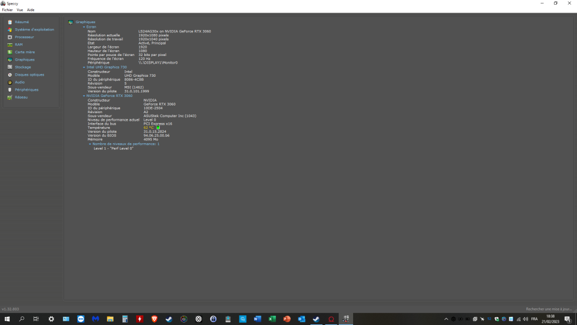Open the Aide menu
The image size is (577, 325).
point(31,10)
